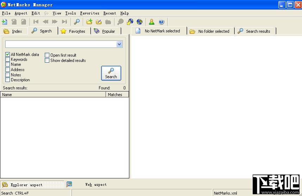
Task: Expand the search term dropdown arrow
Action: tap(119, 44)
